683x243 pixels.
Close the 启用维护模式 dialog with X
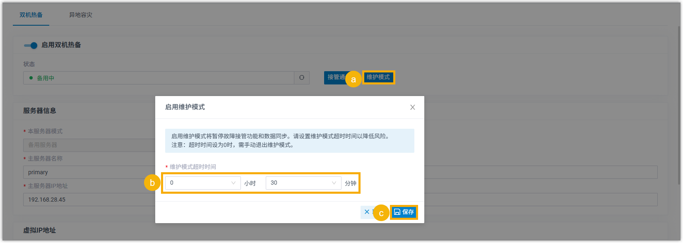tap(412, 107)
